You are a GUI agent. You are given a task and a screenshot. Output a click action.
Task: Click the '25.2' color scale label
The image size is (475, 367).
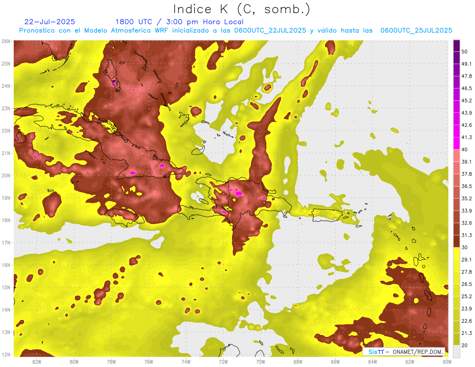click(467, 296)
